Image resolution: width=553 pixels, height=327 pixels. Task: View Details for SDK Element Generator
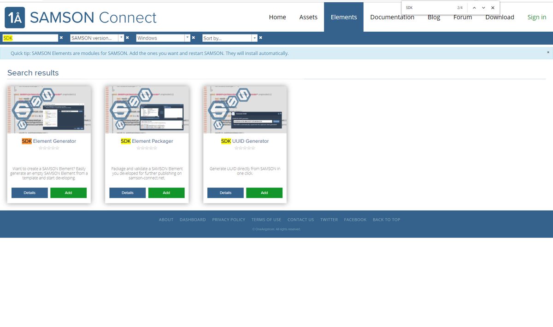click(x=29, y=193)
